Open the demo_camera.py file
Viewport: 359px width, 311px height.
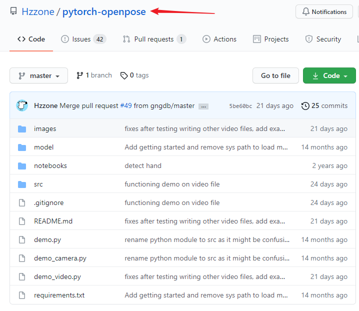click(60, 258)
